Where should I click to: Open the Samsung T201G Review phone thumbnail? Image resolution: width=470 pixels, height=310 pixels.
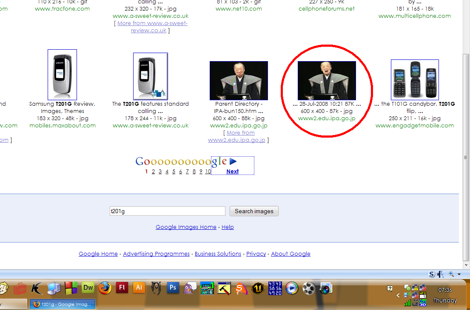[63, 75]
